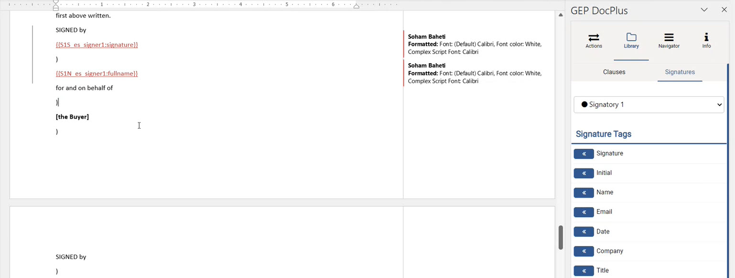Viewport: 735px width, 278px height.
Task: Switch to the Signatures tab
Action: pos(680,72)
